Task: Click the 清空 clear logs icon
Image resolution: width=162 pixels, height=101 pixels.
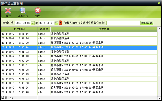Action: [x=8, y=12]
